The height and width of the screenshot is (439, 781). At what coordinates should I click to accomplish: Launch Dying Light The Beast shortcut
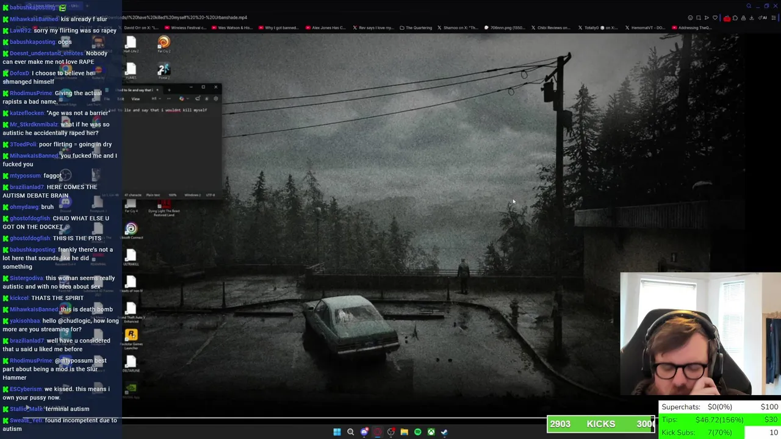pos(164,207)
